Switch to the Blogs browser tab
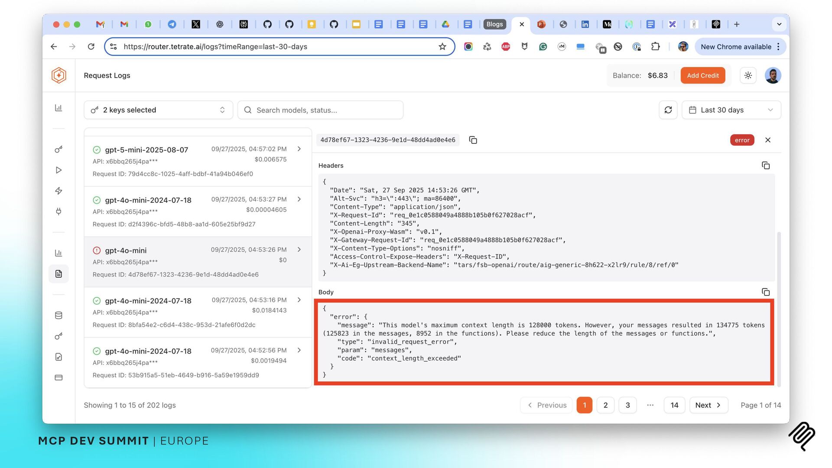Screen dimensions: 832x468 pos(494,24)
